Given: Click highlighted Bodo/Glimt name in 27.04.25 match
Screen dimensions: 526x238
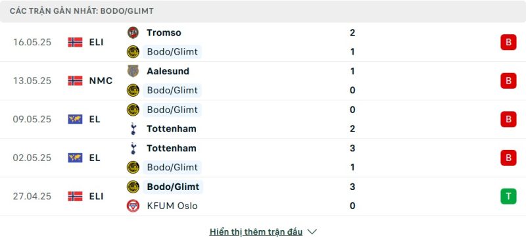Looking at the screenshot, I should point(173,186).
